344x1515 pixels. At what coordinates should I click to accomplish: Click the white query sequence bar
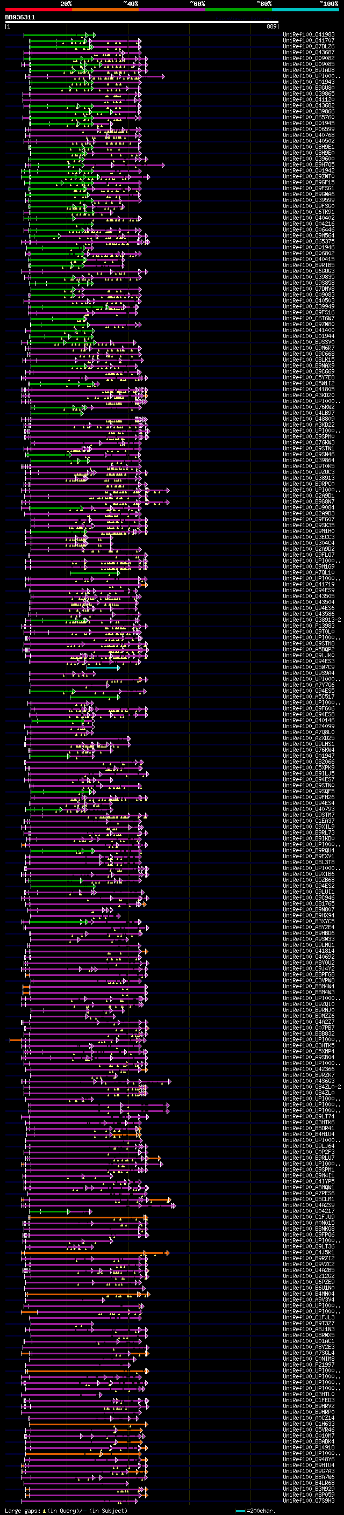[142, 23]
